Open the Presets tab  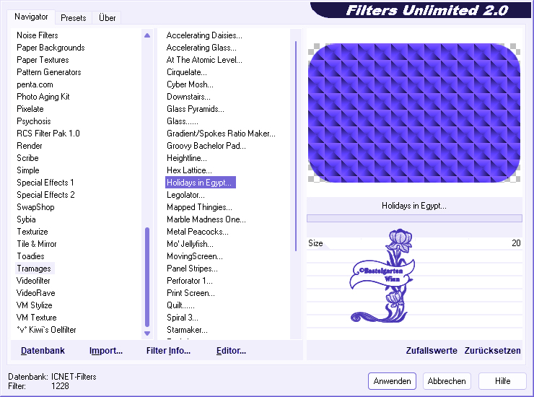(73, 18)
